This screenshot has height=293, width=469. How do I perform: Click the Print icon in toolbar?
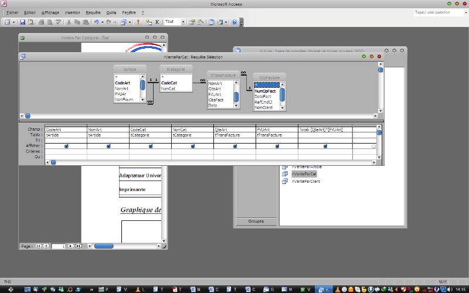pyautogui.click(x=41, y=22)
